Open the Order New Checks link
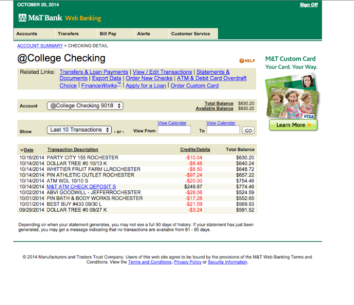 (x=149, y=78)
